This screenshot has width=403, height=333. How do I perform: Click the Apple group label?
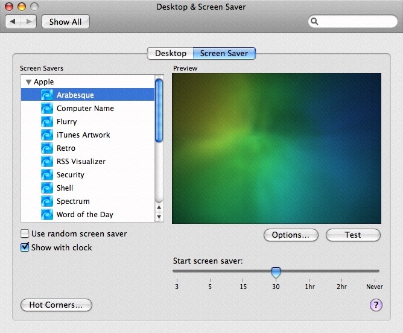pos(43,81)
